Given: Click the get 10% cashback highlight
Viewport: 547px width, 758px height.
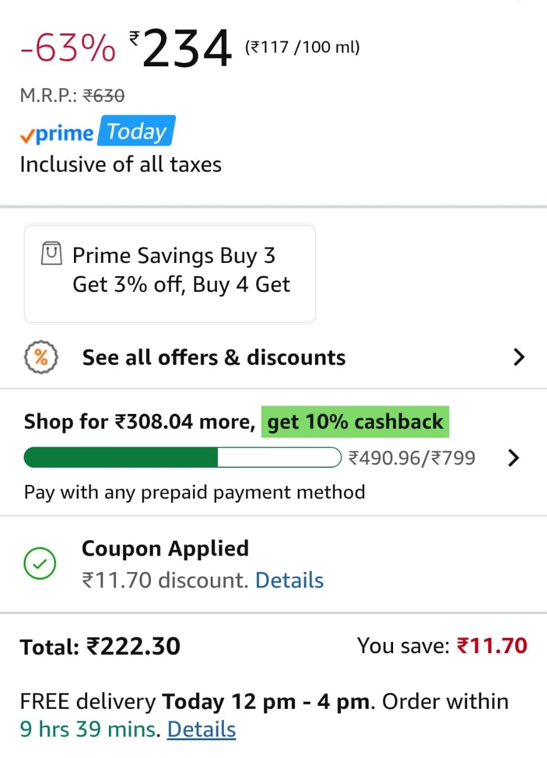Looking at the screenshot, I should [x=355, y=422].
